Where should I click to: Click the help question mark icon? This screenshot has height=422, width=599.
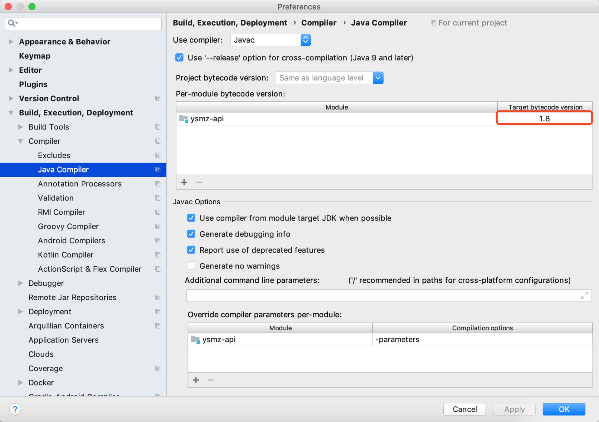pyautogui.click(x=15, y=409)
